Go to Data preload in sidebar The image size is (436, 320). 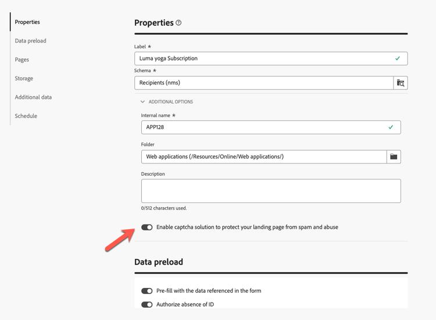click(30, 41)
